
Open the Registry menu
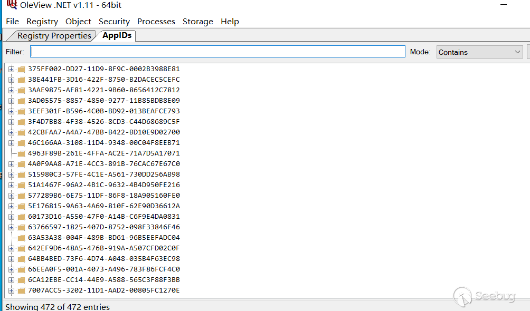[x=42, y=22]
